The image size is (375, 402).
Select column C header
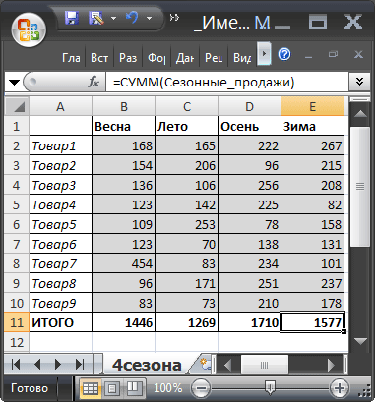tap(187, 106)
